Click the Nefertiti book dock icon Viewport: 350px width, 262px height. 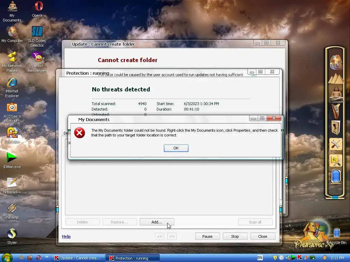pos(336,128)
